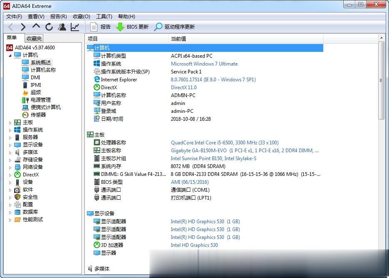The image size is (389, 278).
Task: Expand the 存储设备 tree node
Action: (x=10, y=160)
